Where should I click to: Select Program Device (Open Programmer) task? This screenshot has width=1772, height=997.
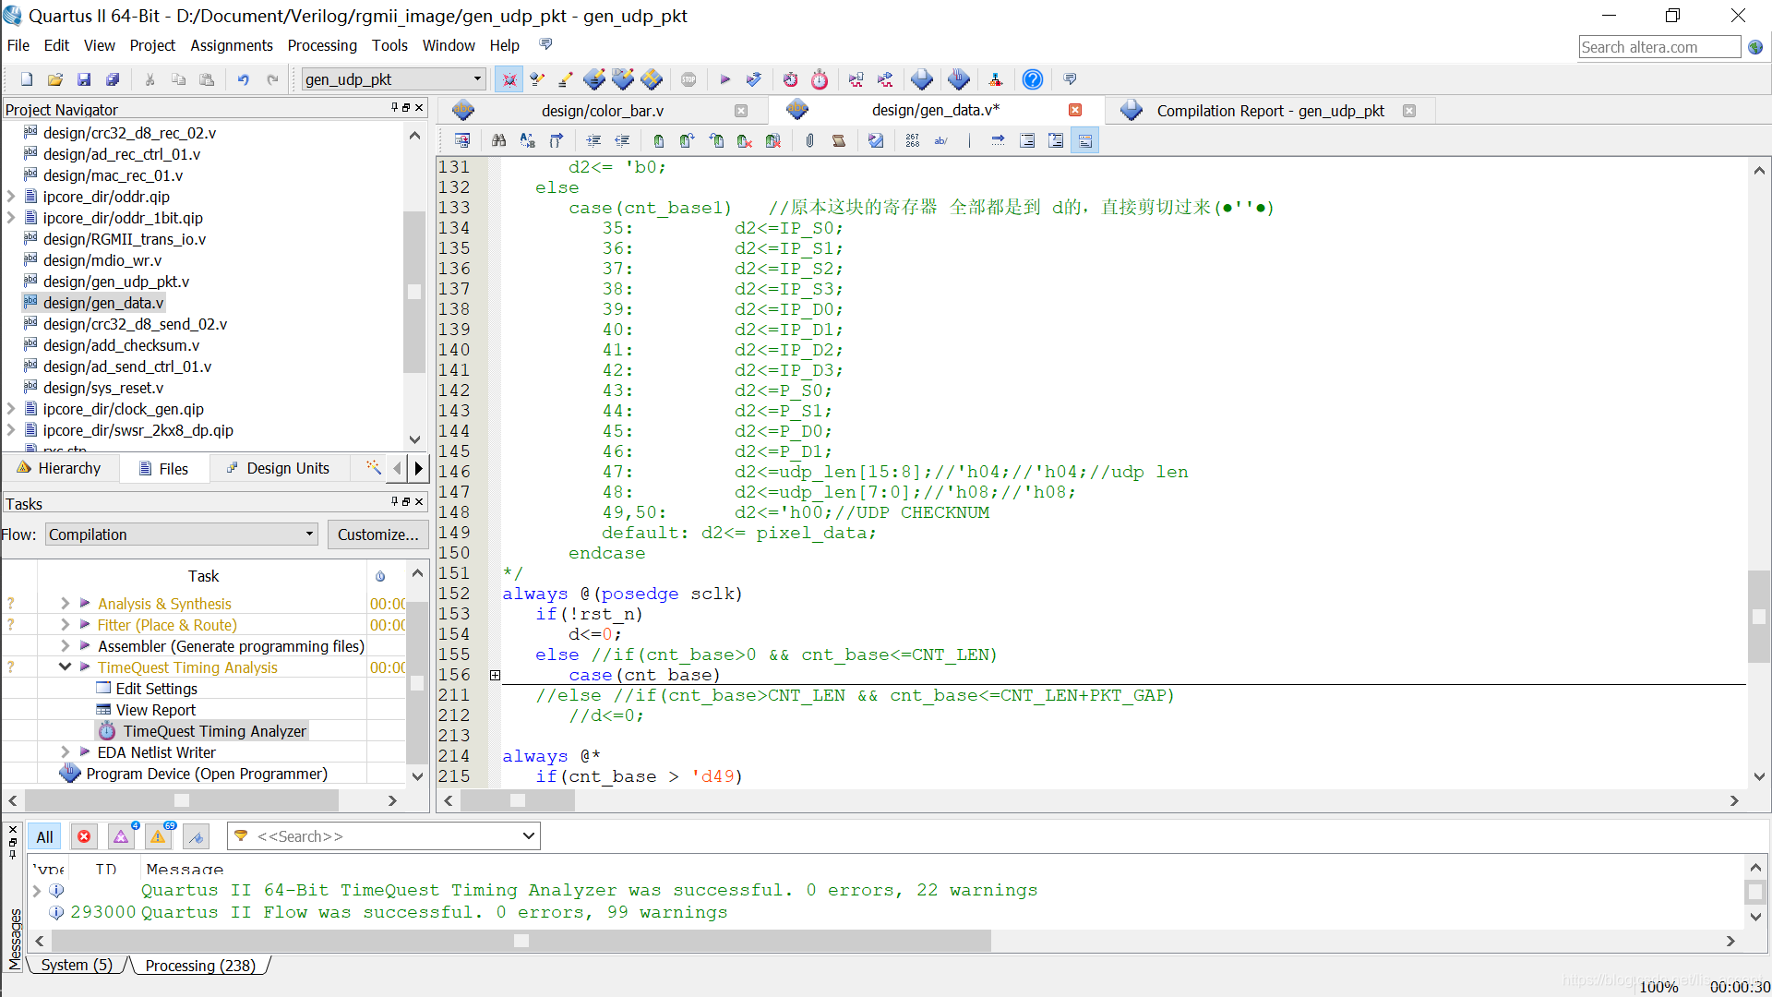207,774
